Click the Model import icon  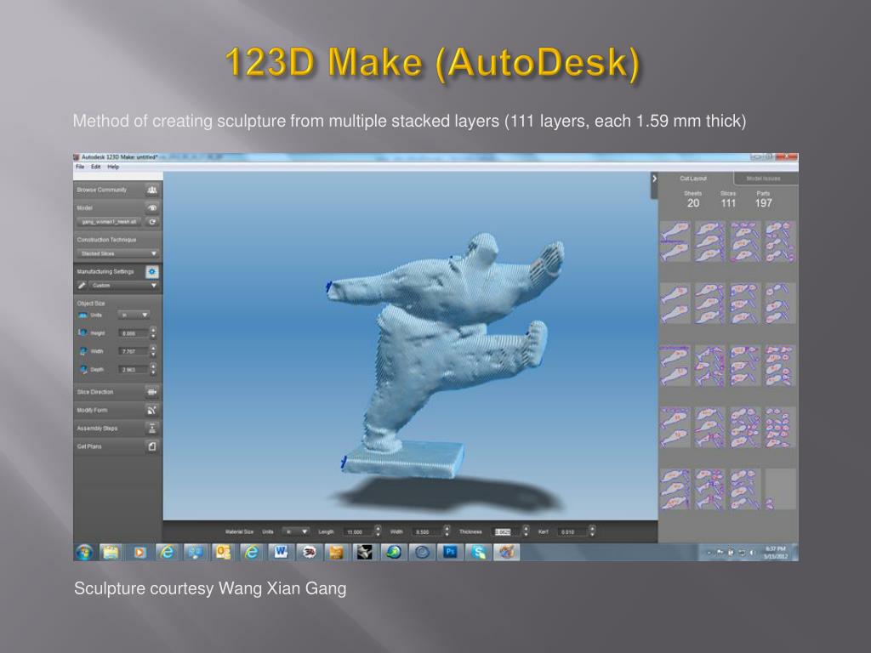click(x=152, y=207)
